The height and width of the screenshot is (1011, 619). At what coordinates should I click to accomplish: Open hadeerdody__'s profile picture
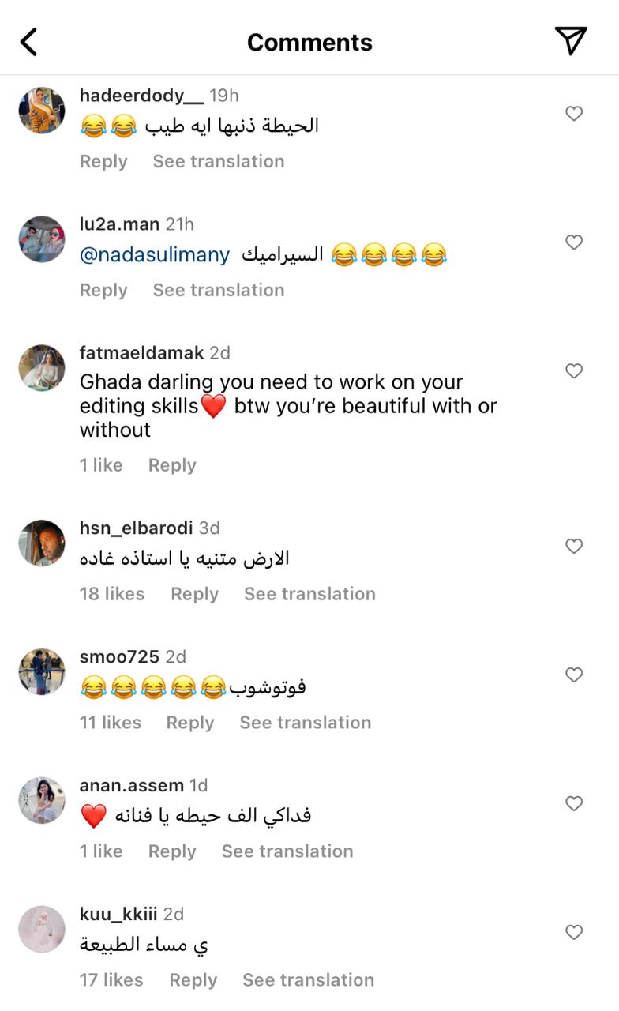(41, 111)
